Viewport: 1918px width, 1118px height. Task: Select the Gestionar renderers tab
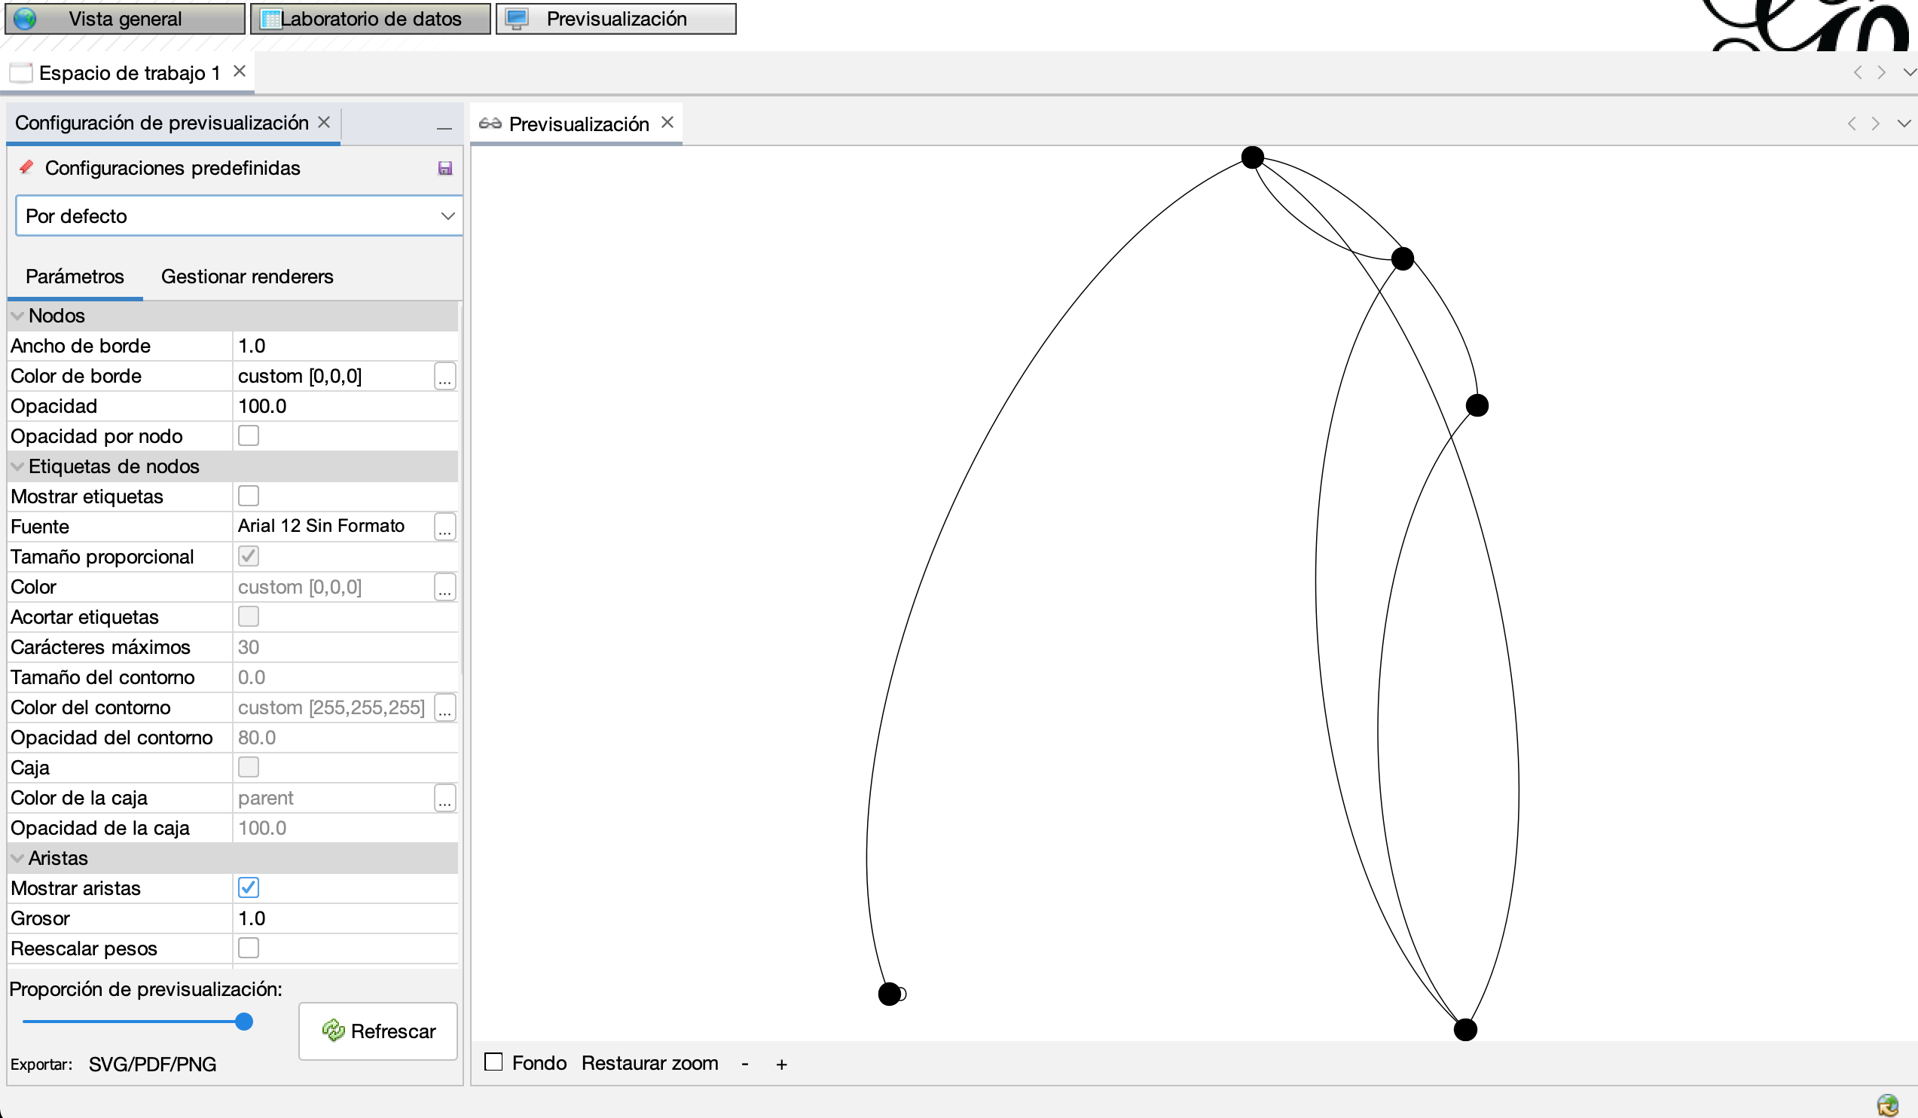tap(246, 276)
